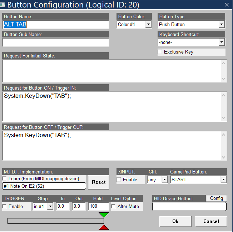Click the green trigger threshold marker
The height and width of the screenshot is (232, 233).
104,215
